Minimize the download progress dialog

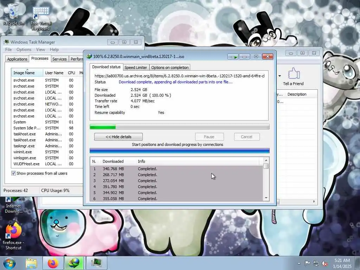pyautogui.click(x=245, y=57)
